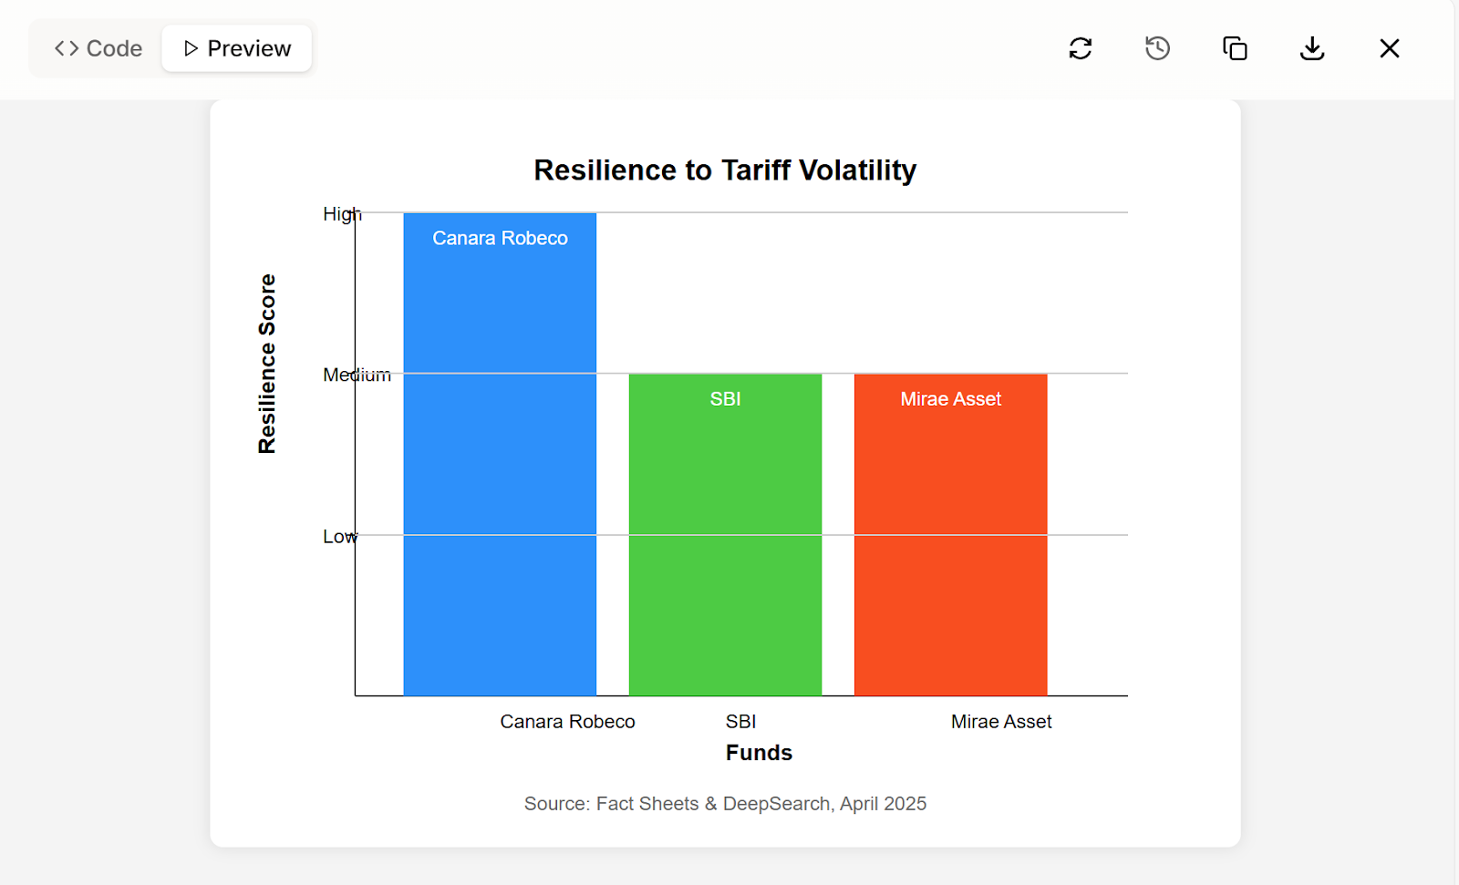This screenshot has width=1459, height=885.
Task: Click the refresh arrows icon
Action: click(x=1081, y=48)
